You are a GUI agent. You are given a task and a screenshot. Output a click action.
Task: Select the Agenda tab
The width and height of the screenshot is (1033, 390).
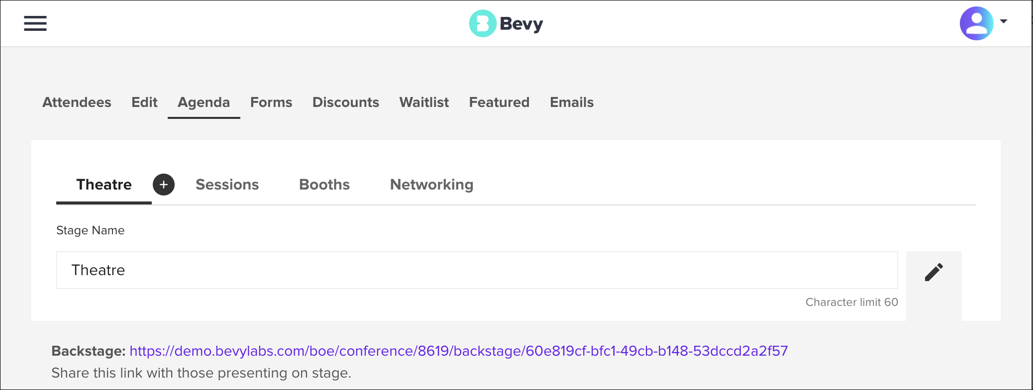[x=204, y=102]
